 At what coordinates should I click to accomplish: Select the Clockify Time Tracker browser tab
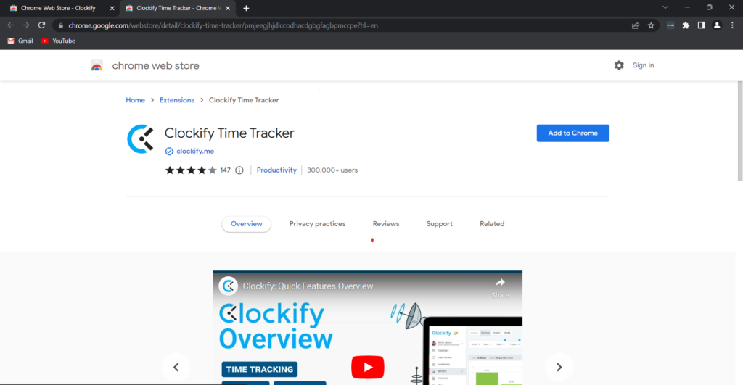click(x=178, y=8)
